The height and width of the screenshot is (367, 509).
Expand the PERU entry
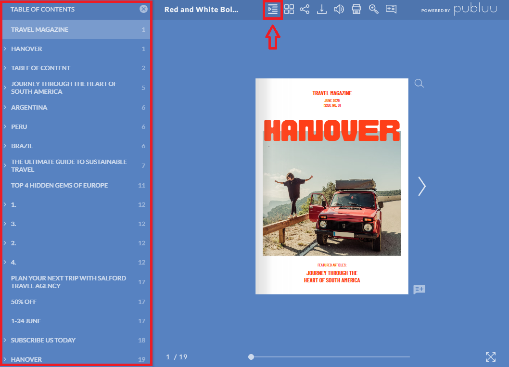[5, 127]
